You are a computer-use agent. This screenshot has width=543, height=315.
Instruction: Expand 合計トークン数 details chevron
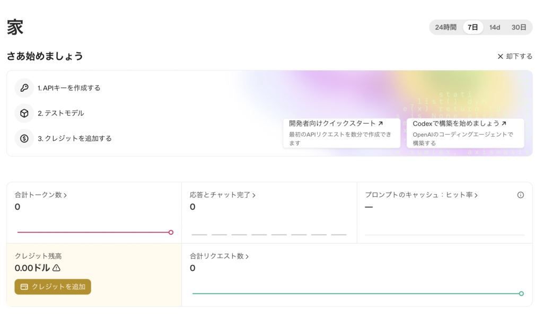click(65, 196)
